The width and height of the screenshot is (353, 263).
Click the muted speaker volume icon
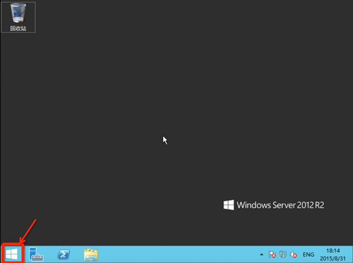click(x=293, y=254)
